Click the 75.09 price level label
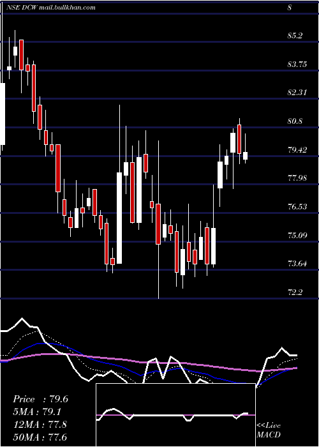 pyautogui.click(x=297, y=235)
